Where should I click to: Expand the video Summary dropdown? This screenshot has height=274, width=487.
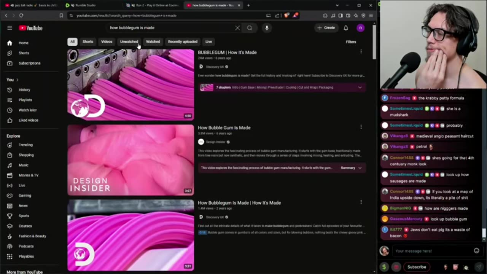pyautogui.click(x=351, y=168)
